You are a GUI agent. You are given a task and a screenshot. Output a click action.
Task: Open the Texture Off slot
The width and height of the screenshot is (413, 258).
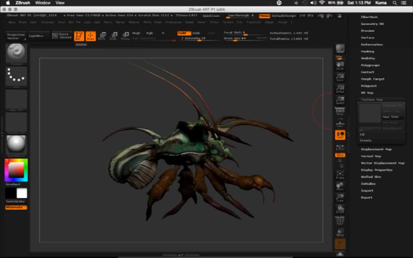pyautogui.click(x=16, y=123)
